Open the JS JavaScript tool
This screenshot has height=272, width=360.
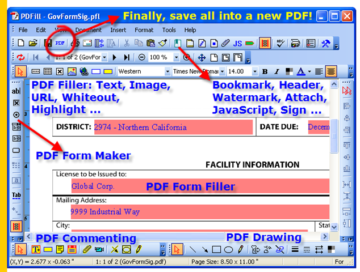click(x=237, y=43)
